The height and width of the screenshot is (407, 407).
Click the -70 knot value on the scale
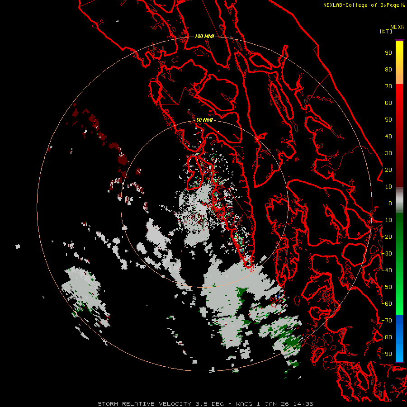click(x=387, y=321)
